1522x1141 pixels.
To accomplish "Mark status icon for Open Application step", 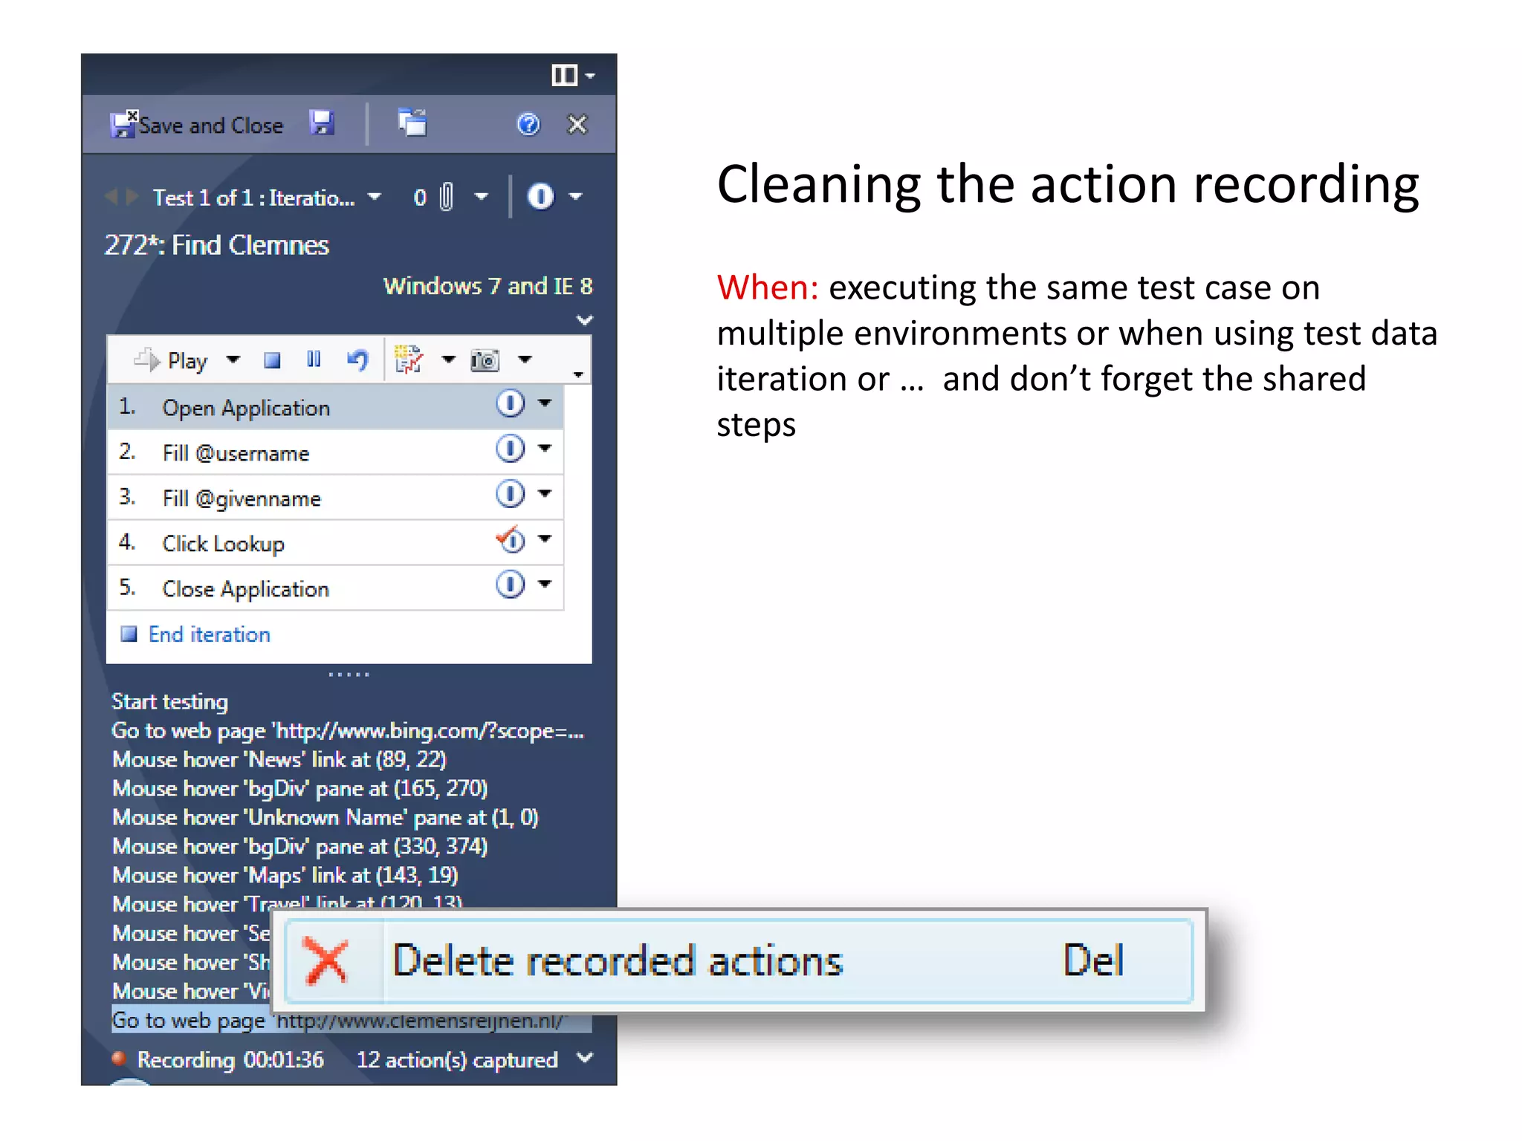I will pyautogui.click(x=510, y=403).
